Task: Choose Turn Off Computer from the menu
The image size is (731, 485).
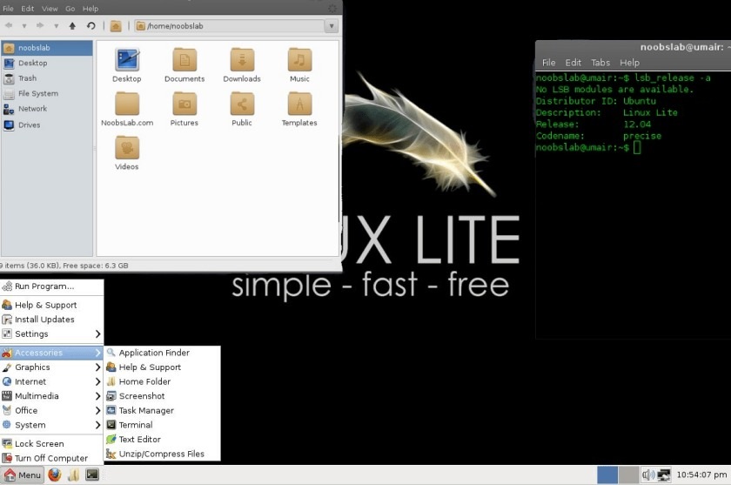Action: pos(51,458)
